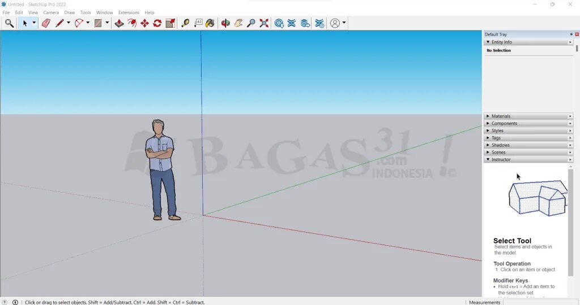Select the Text label tool

(198, 23)
